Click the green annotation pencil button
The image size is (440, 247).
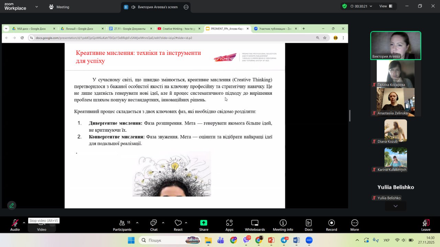click(12, 205)
